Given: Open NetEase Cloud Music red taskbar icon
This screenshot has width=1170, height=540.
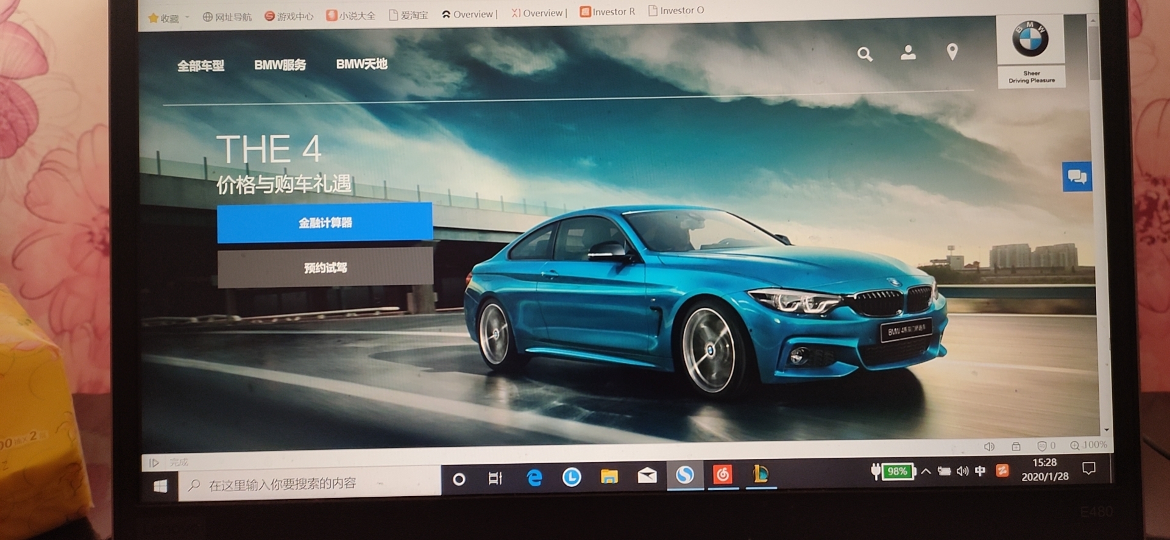Looking at the screenshot, I should [x=723, y=474].
